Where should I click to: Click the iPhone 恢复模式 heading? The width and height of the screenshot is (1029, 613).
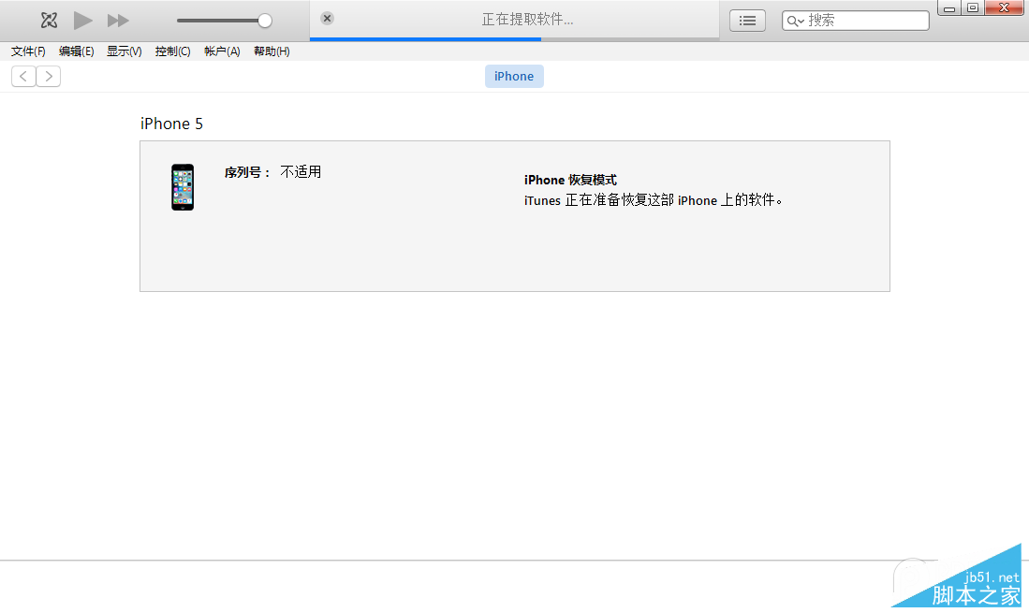570,180
